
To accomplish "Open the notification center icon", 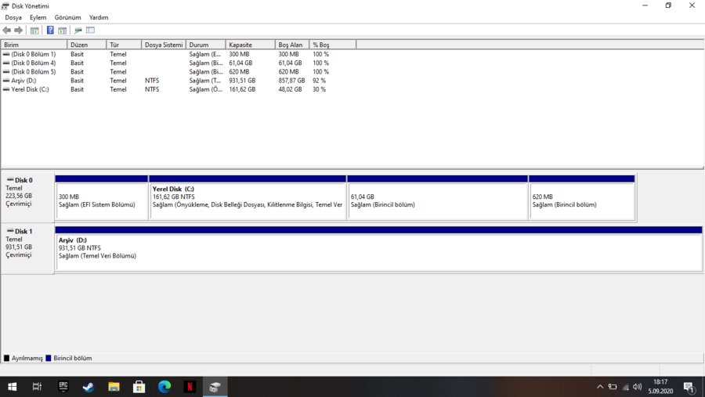I will point(689,387).
